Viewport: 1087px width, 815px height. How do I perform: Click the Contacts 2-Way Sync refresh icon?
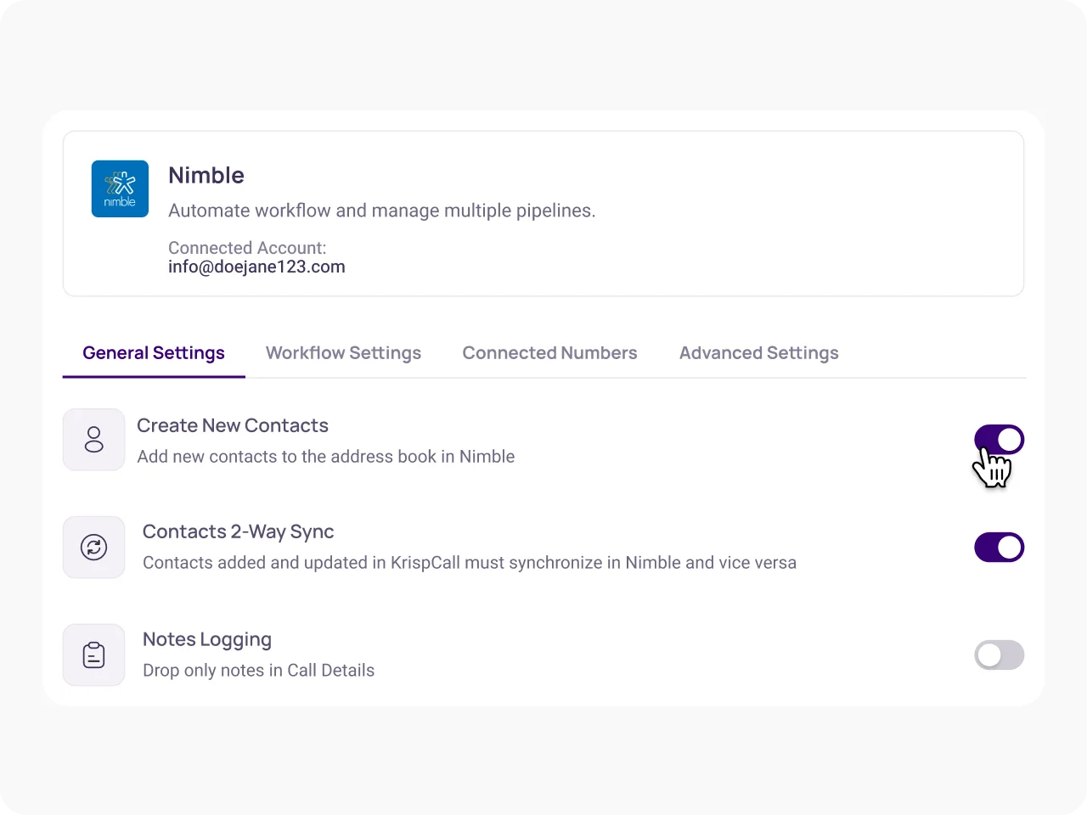tap(94, 548)
